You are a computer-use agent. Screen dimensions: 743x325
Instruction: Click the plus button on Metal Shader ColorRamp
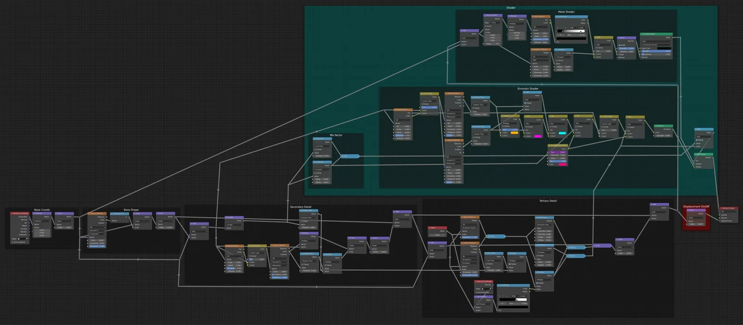point(558,28)
